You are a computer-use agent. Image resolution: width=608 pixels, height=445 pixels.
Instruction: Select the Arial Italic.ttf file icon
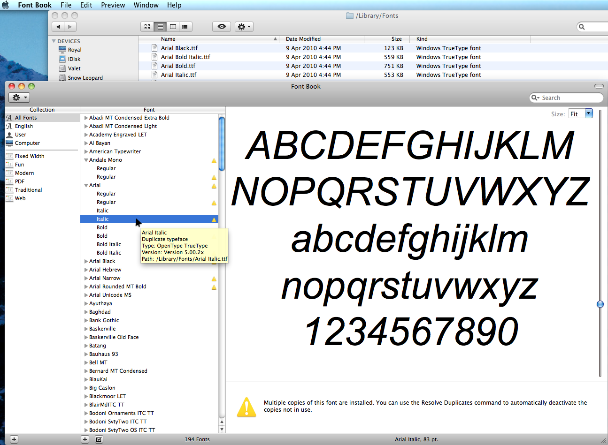[x=154, y=75]
